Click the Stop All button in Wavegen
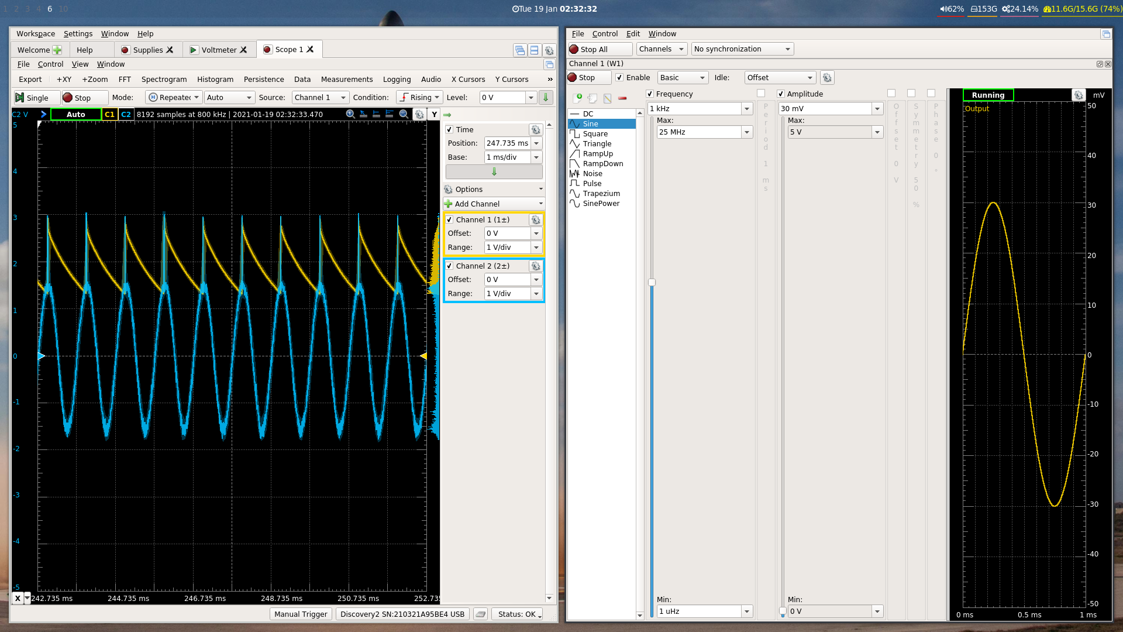Viewport: 1123px width, 632px height. pos(599,49)
